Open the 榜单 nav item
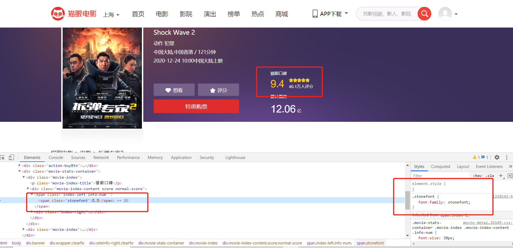 coord(234,14)
